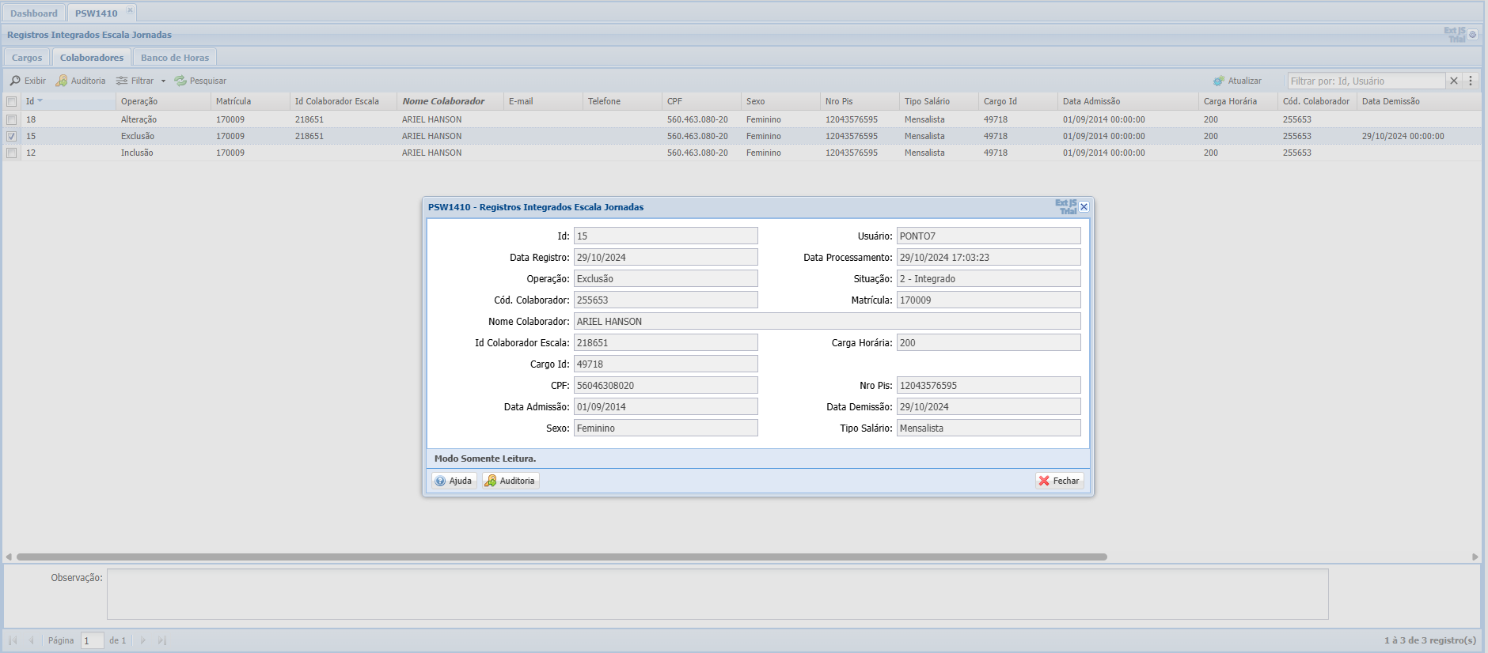Screen dimensions: 1488x653
Task: Click the Nome Colaborador column header
Action: click(443, 101)
